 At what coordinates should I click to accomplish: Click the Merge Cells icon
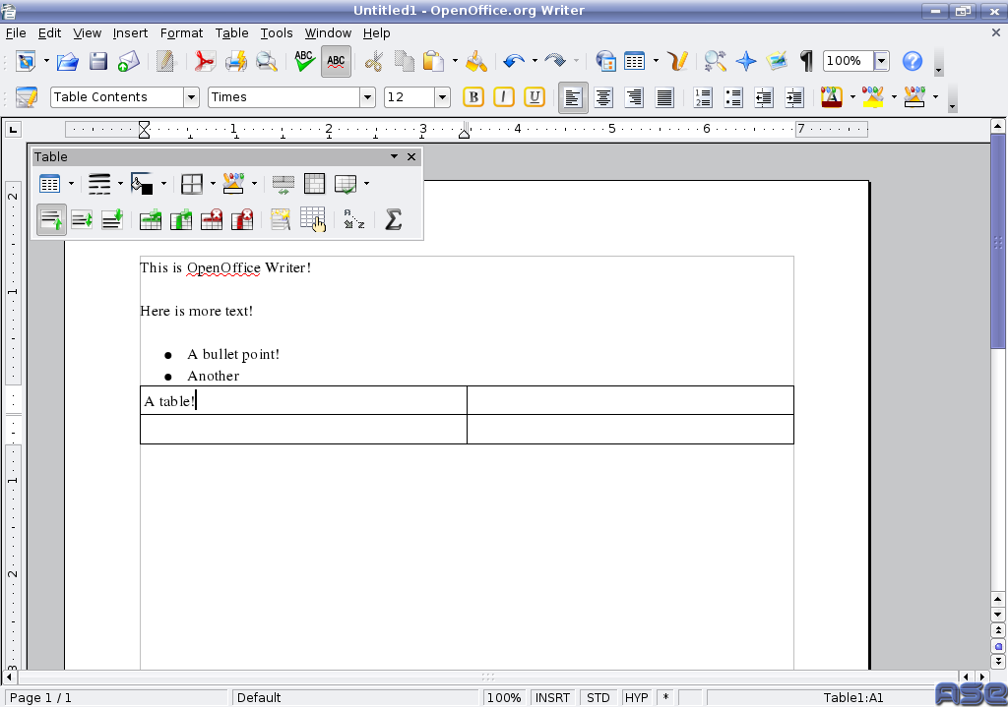(x=283, y=184)
